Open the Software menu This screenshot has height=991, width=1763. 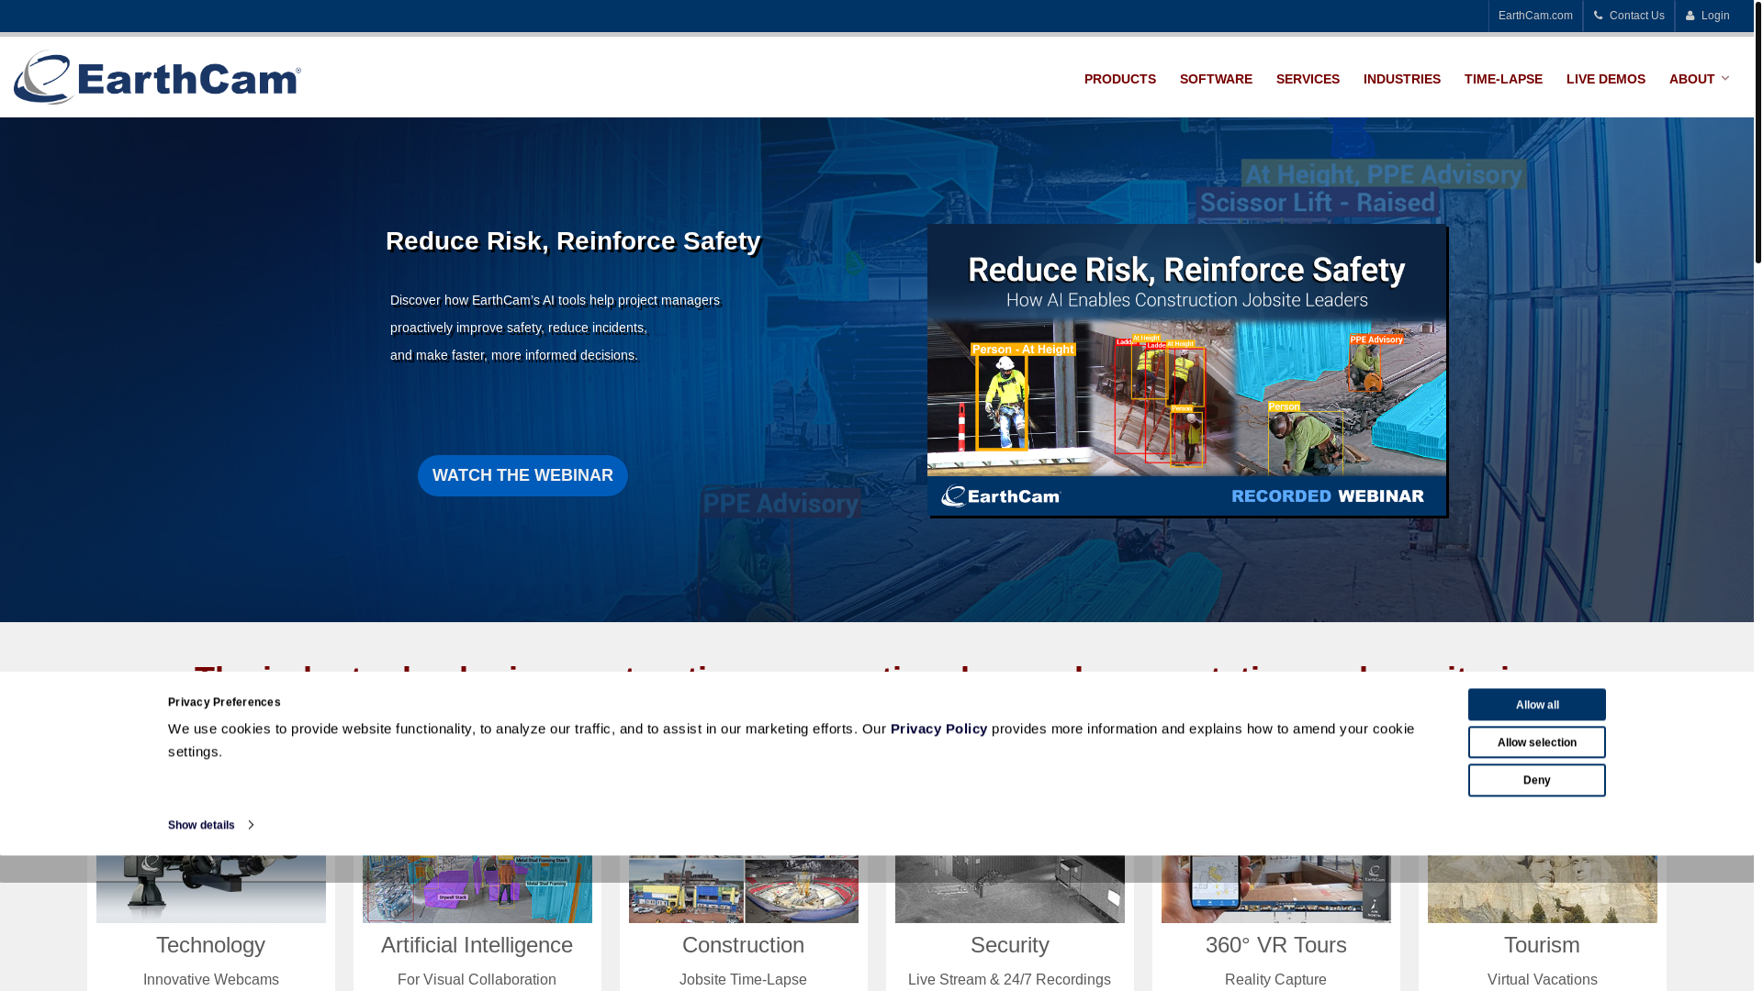click(x=1216, y=79)
